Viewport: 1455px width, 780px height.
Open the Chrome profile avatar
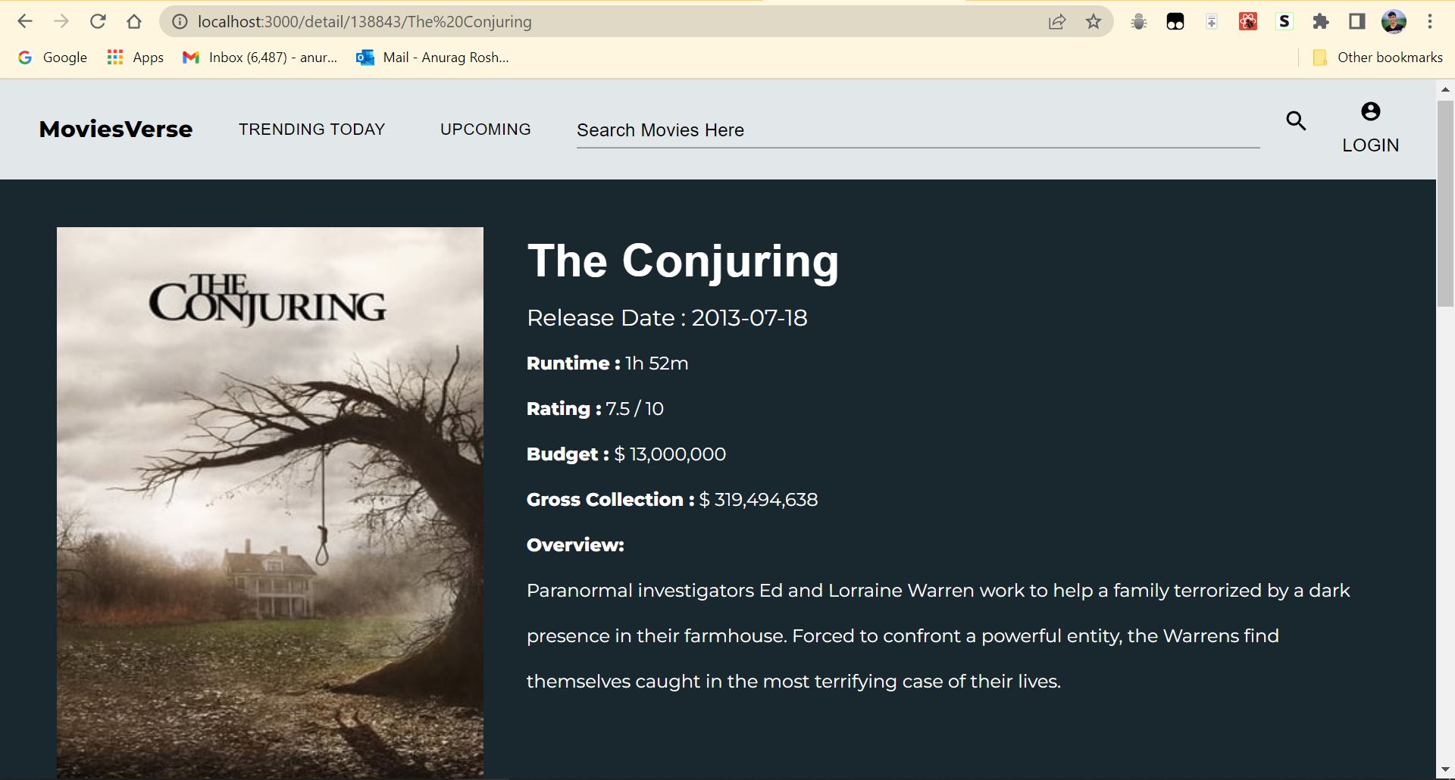tap(1394, 22)
